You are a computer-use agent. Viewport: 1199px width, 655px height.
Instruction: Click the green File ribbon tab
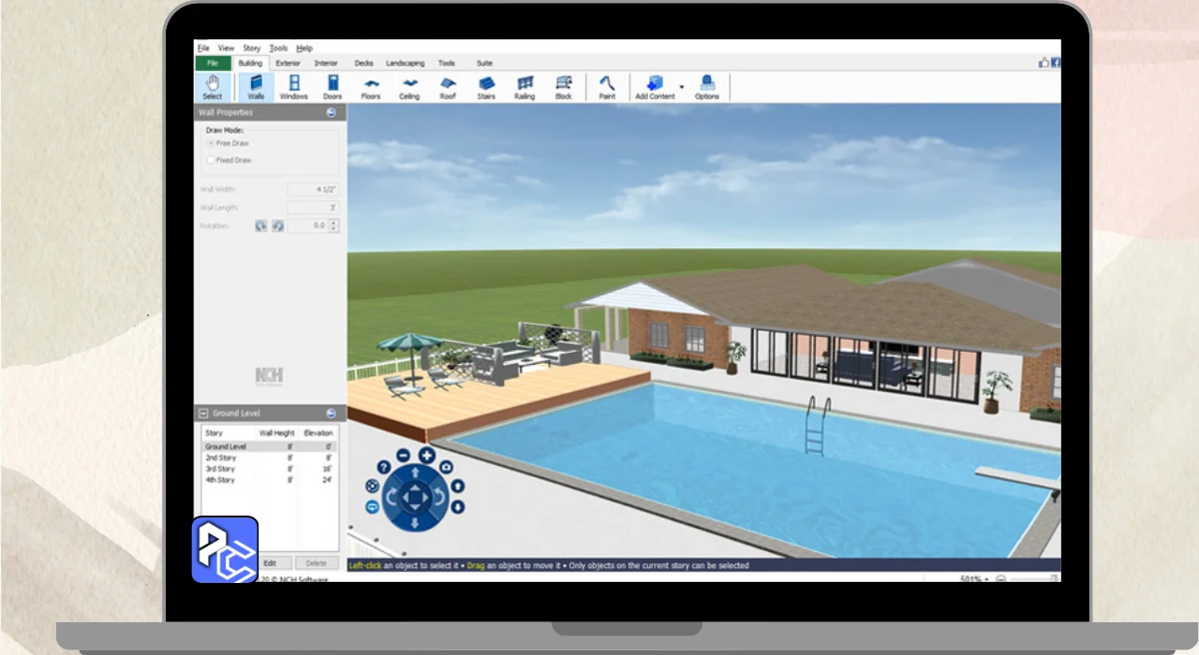[213, 63]
